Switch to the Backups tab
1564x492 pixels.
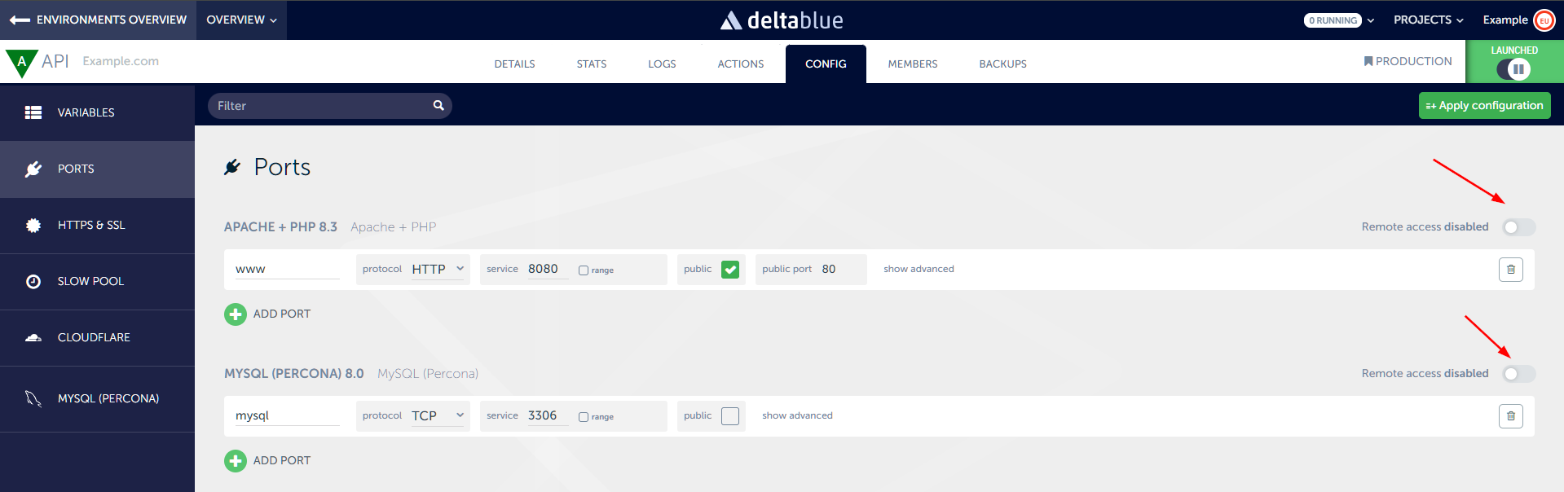pos(1002,64)
